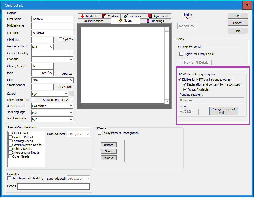Close the Child Details dialog
Screen dimensions: 254x198
pyautogui.click(x=247, y=5)
